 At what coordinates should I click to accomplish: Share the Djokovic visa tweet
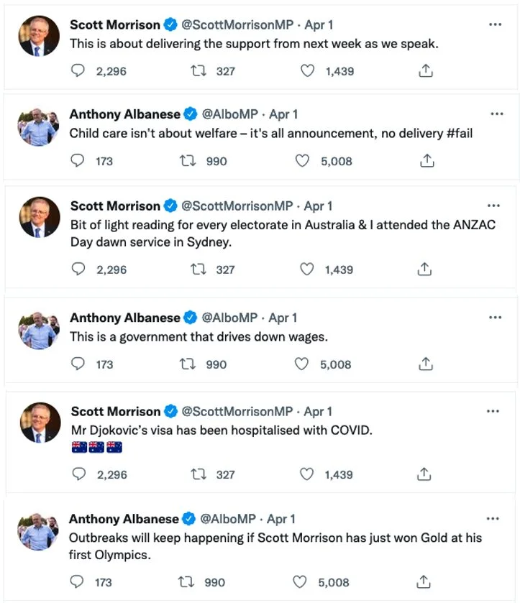pyautogui.click(x=425, y=474)
